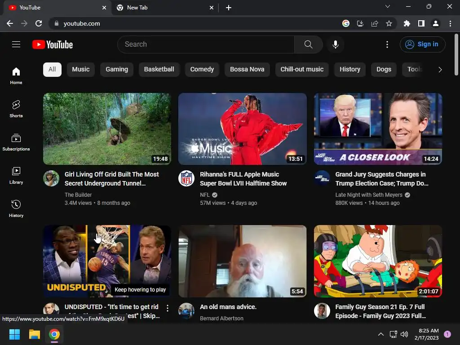Search with your voice microphone icon
460x345 pixels.
[x=335, y=44]
